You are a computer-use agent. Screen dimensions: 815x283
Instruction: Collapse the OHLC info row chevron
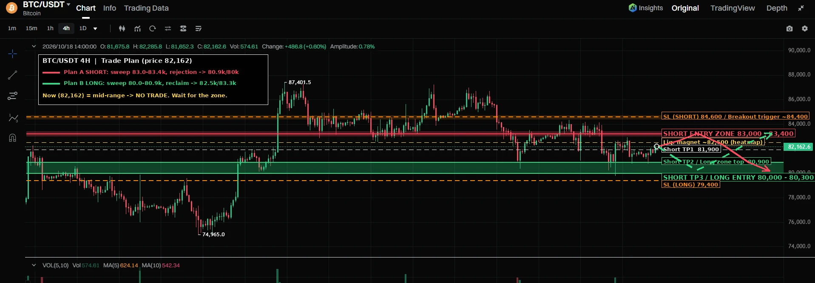[34, 46]
